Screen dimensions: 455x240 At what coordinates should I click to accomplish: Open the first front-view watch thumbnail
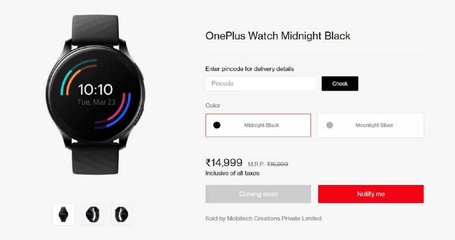[x=64, y=215]
